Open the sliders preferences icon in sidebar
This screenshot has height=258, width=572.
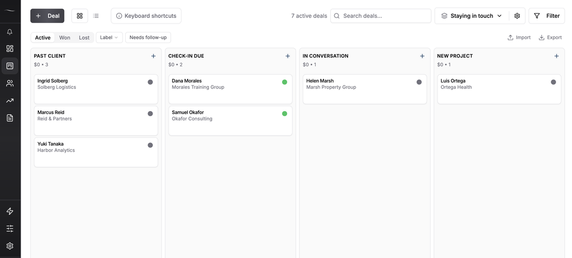click(x=10, y=229)
